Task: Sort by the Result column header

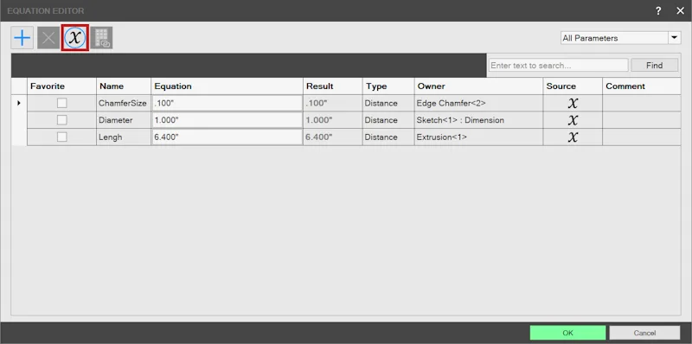Action: tap(333, 86)
